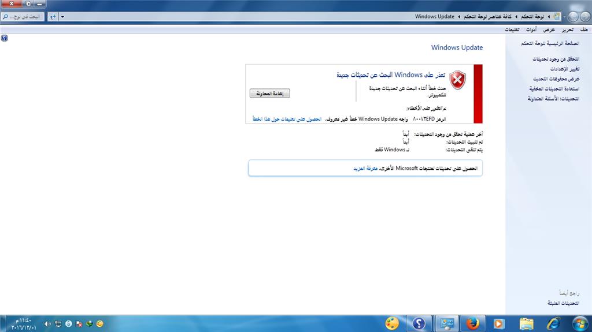The height and width of the screenshot is (332, 592).
Task: Open the ملف menu
Action: click(x=584, y=29)
